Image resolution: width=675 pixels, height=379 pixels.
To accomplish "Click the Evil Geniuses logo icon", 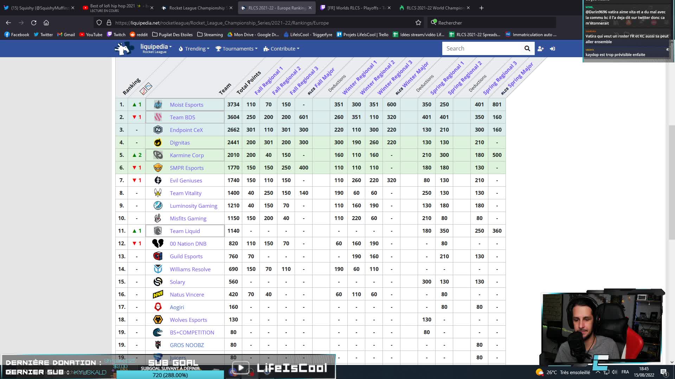I will [158, 180].
